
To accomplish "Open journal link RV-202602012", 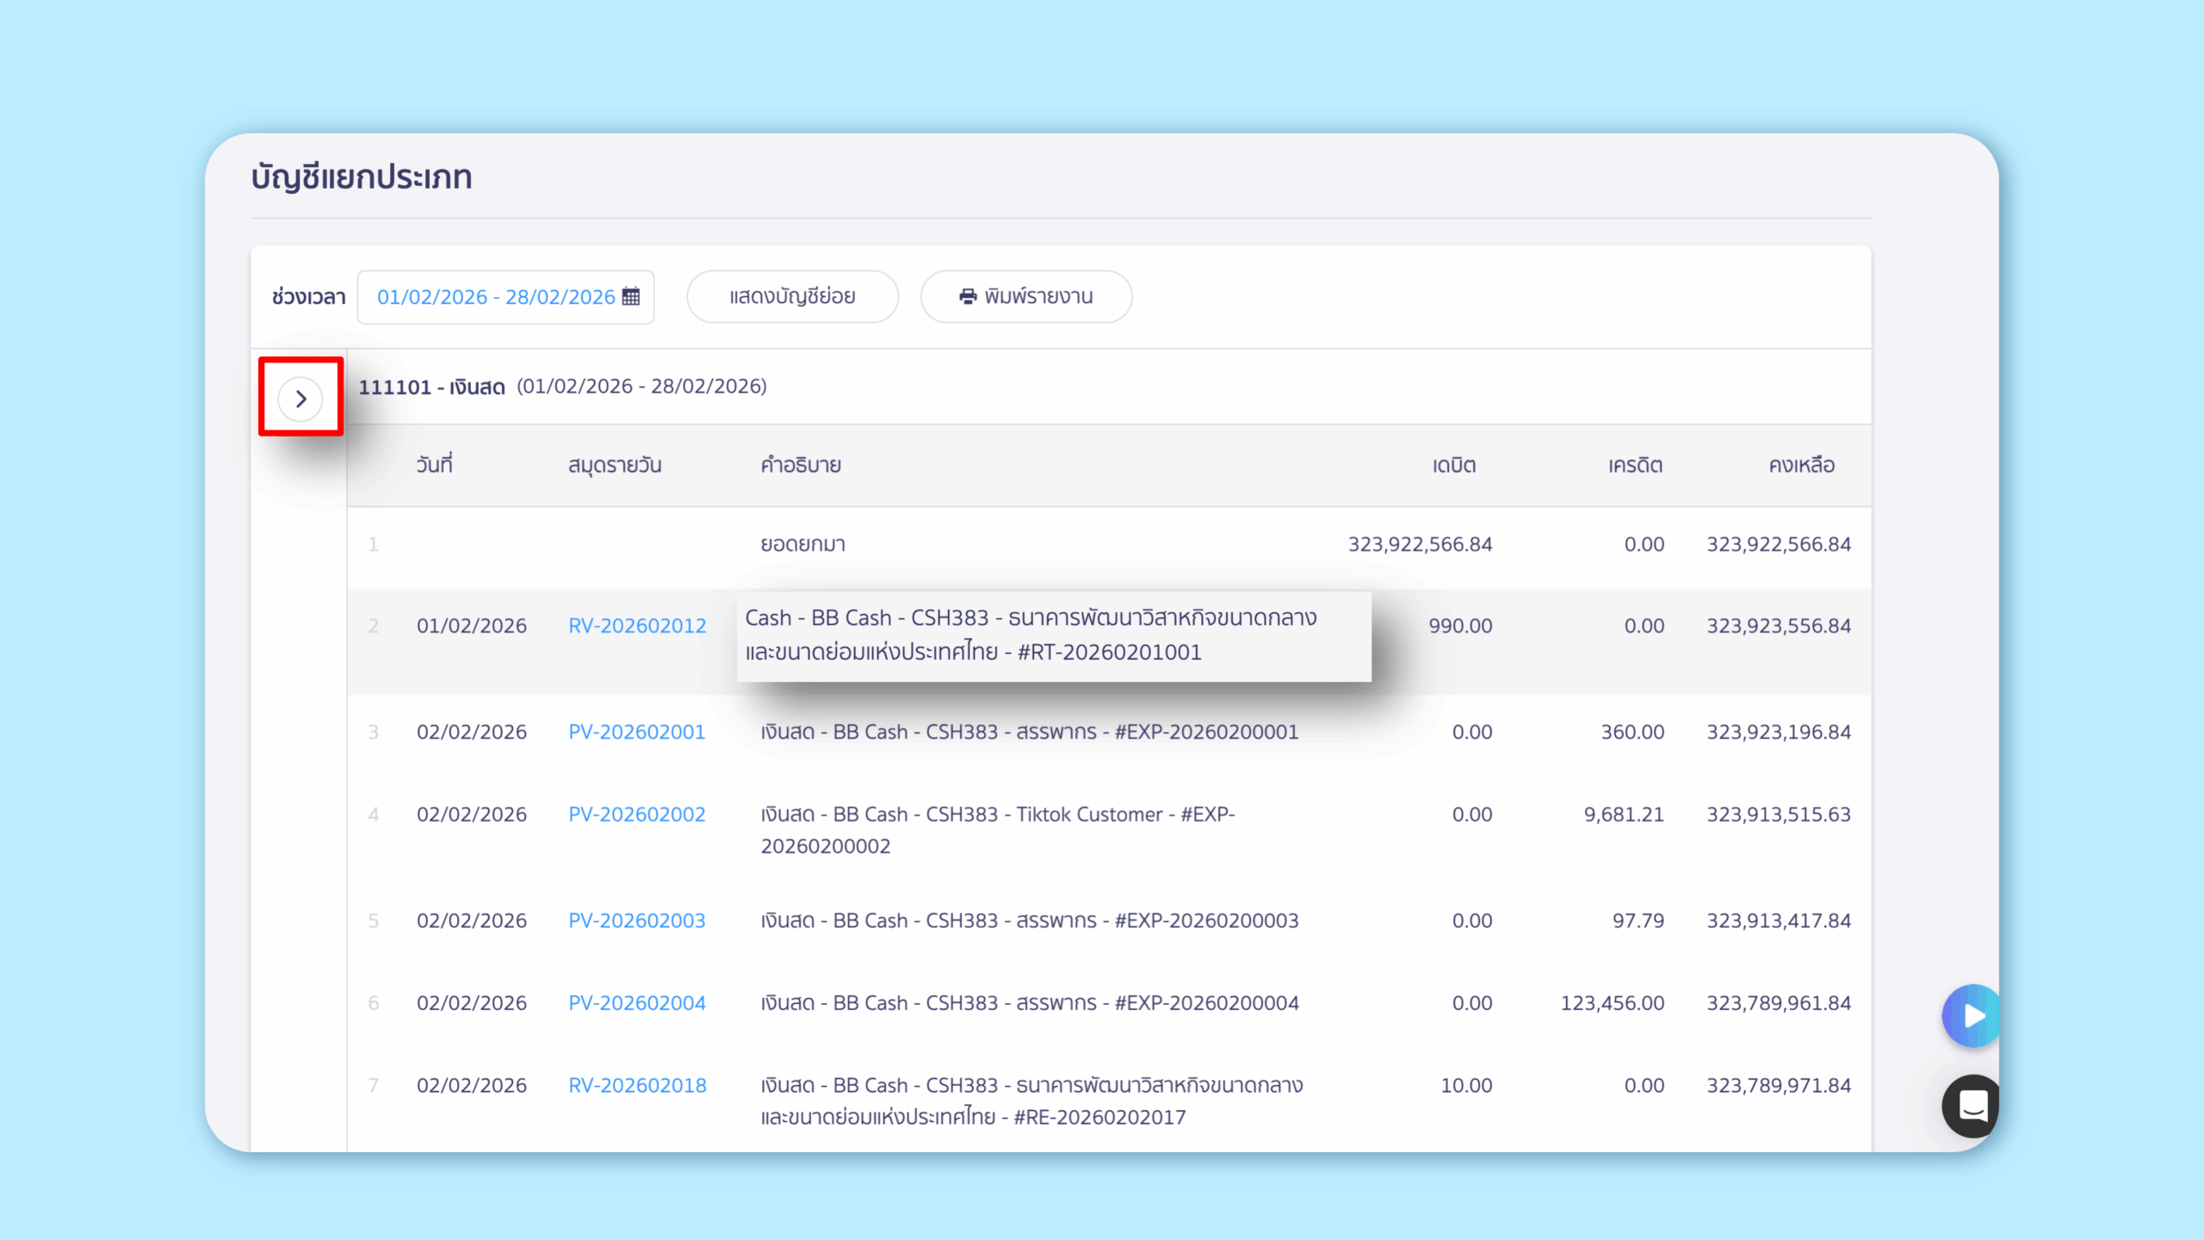I will tap(637, 626).
